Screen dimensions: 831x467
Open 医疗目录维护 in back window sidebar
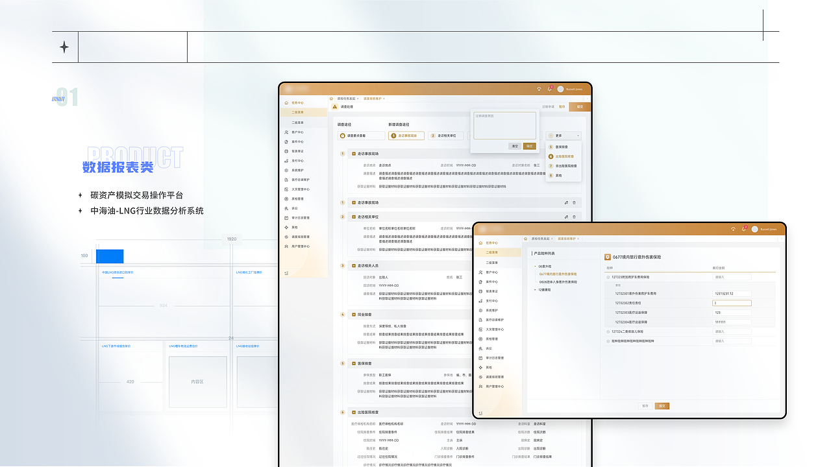click(297, 180)
